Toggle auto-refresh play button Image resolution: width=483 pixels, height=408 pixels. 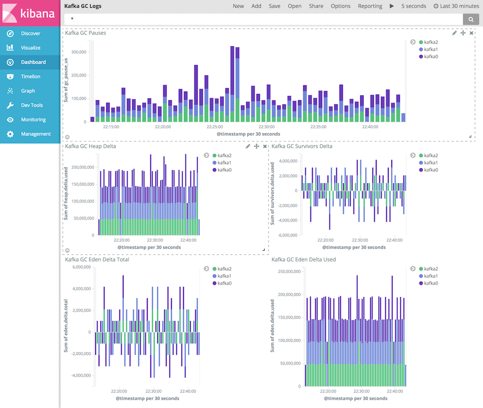pyautogui.click(x=392, y=6)
